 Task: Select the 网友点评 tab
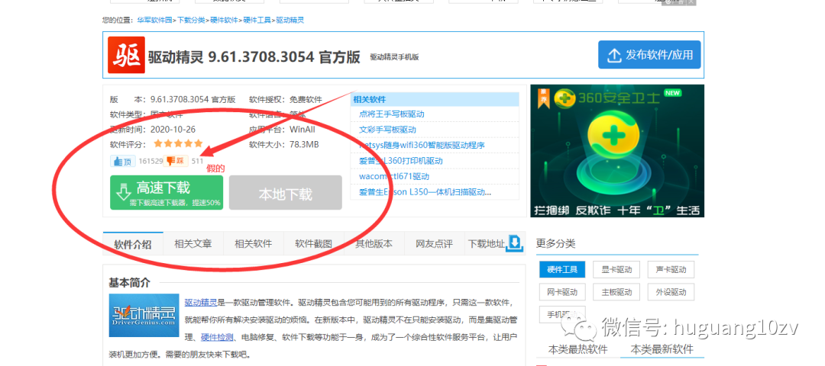pos(434,244)
